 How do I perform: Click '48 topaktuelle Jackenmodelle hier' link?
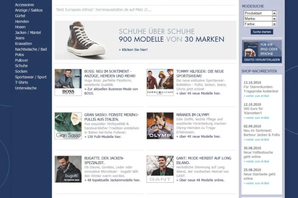(x=112, y=180)
